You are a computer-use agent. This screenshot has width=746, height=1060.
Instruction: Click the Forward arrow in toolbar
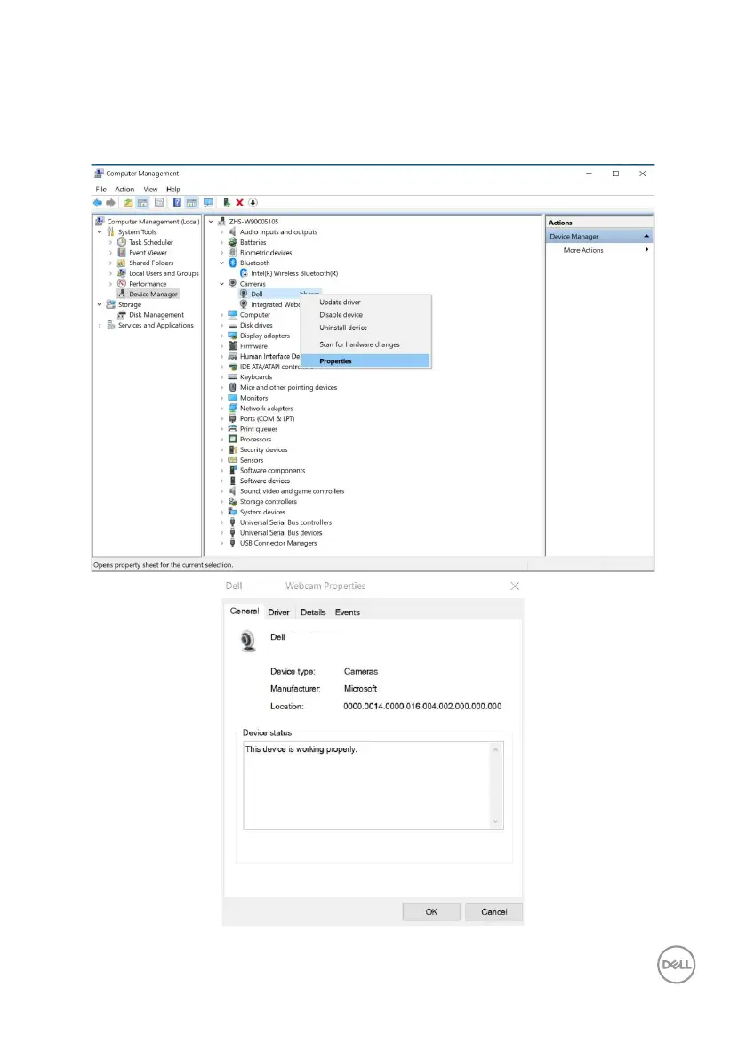pyautogui.click(x=111, y=203)
